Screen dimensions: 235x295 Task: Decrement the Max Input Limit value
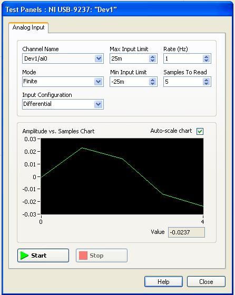click(152, 61)
